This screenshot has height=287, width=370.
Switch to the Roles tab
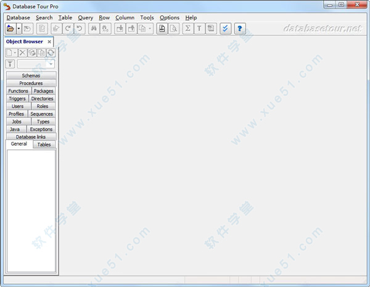(x=43, y=106)
